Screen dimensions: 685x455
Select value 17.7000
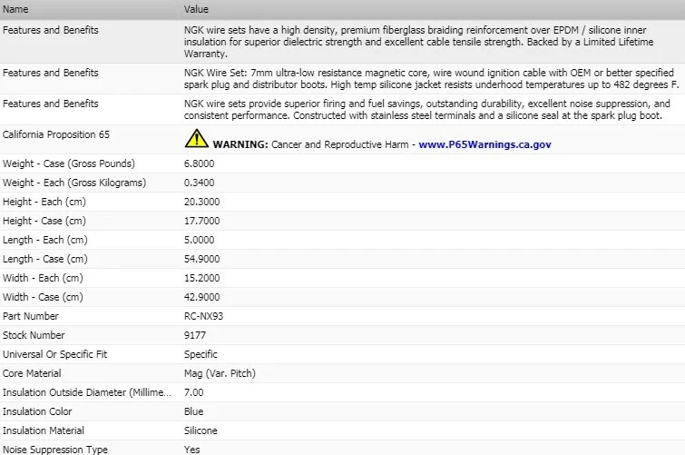(x=201, y=221)
